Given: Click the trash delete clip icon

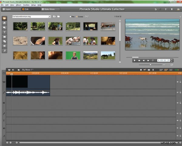Looking at the screenshot, I should click(153, 70).
